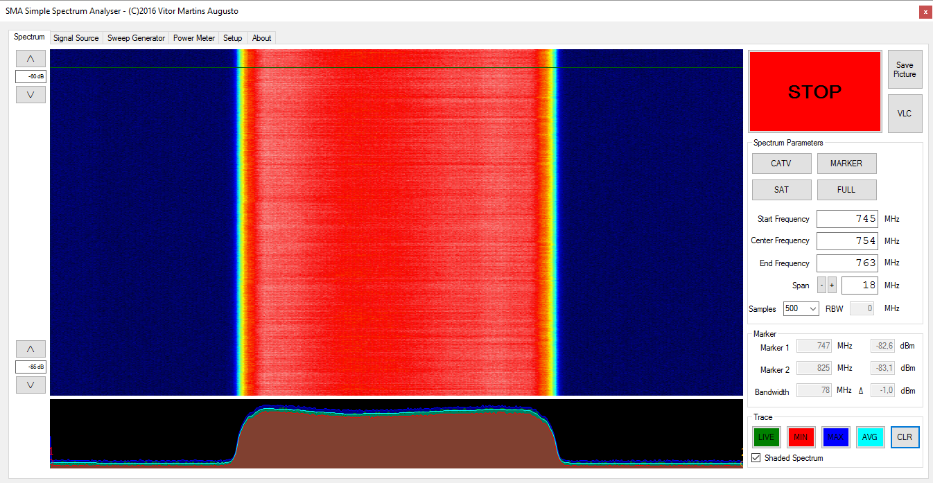This screenshot has width=933, height=483.
Task: Click the delta dBm value field
Action: pyautogui.click(x=882, y=390)
